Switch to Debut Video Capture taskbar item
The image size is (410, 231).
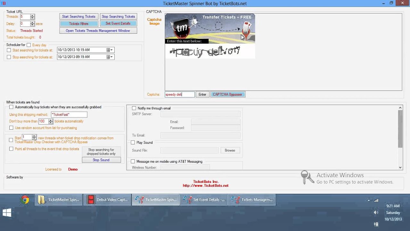[x=107, y=200]
